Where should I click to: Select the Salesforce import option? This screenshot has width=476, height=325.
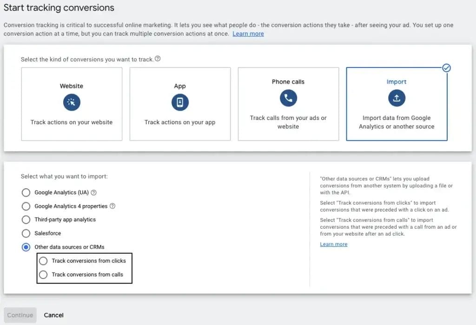(x=26, y=233)
